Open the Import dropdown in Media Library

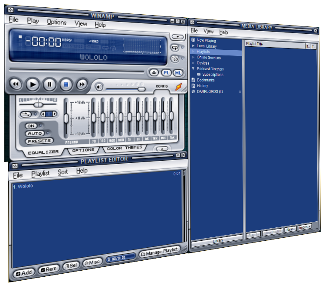[305, 227]
